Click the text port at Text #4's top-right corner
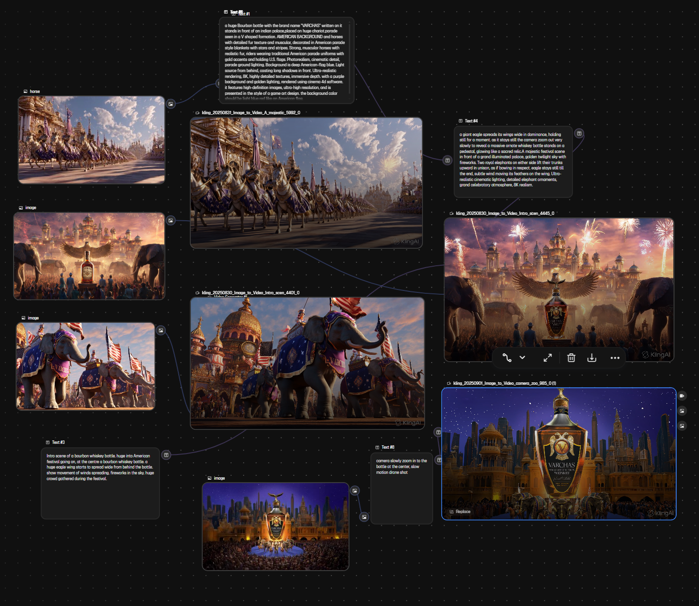The height and width of the screenshot is (606, 699). (579, 134)
